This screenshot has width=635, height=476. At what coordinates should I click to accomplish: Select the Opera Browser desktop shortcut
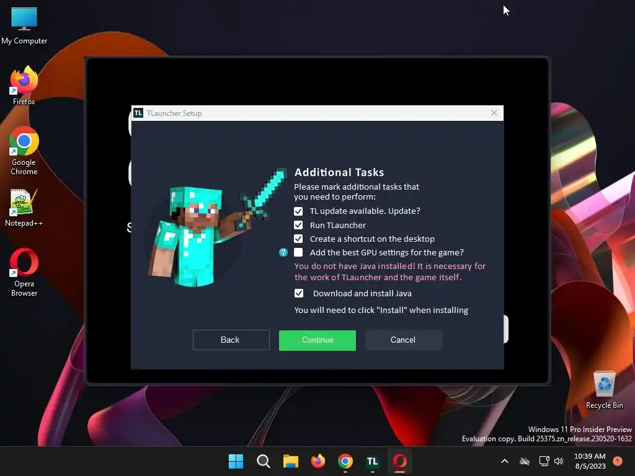(x=24, y=273)
